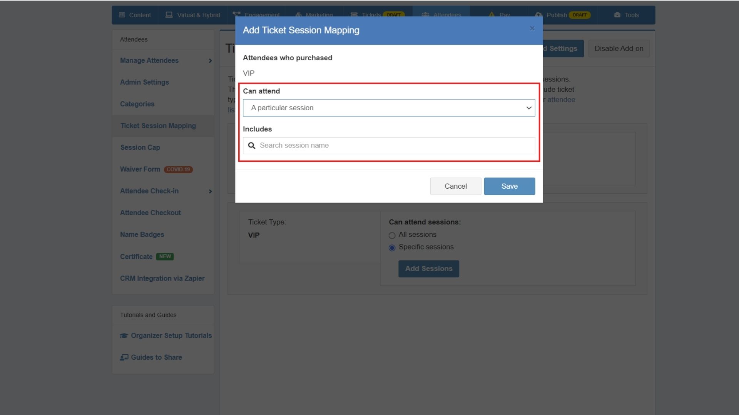The height and width of the screenshot is (415, 739).
Task: Open the Can attend dropdown
Action: (389, 108)
